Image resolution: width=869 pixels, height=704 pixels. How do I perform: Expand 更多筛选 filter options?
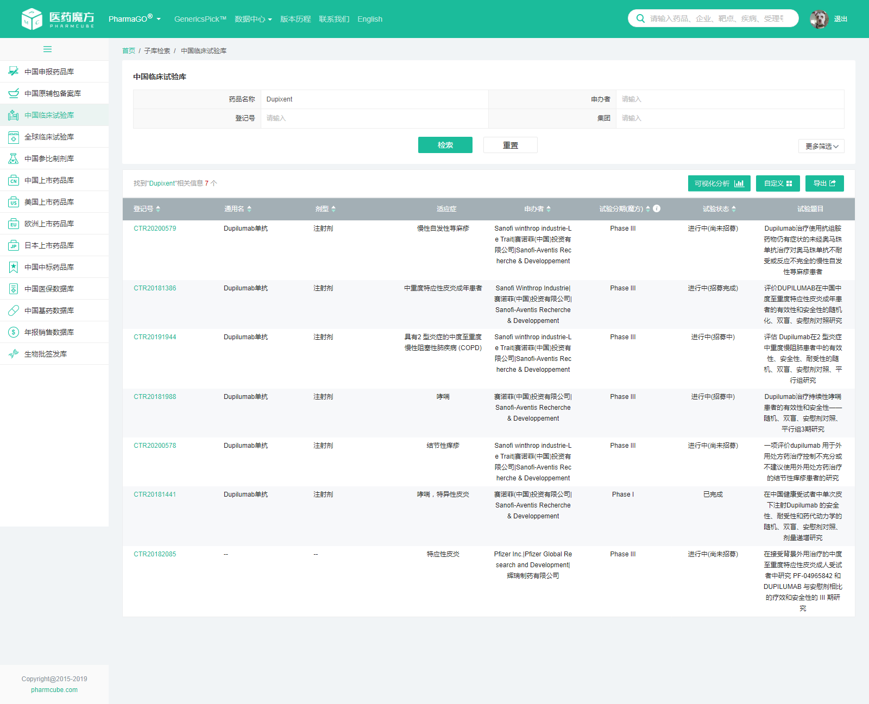[x=821, y=146]
